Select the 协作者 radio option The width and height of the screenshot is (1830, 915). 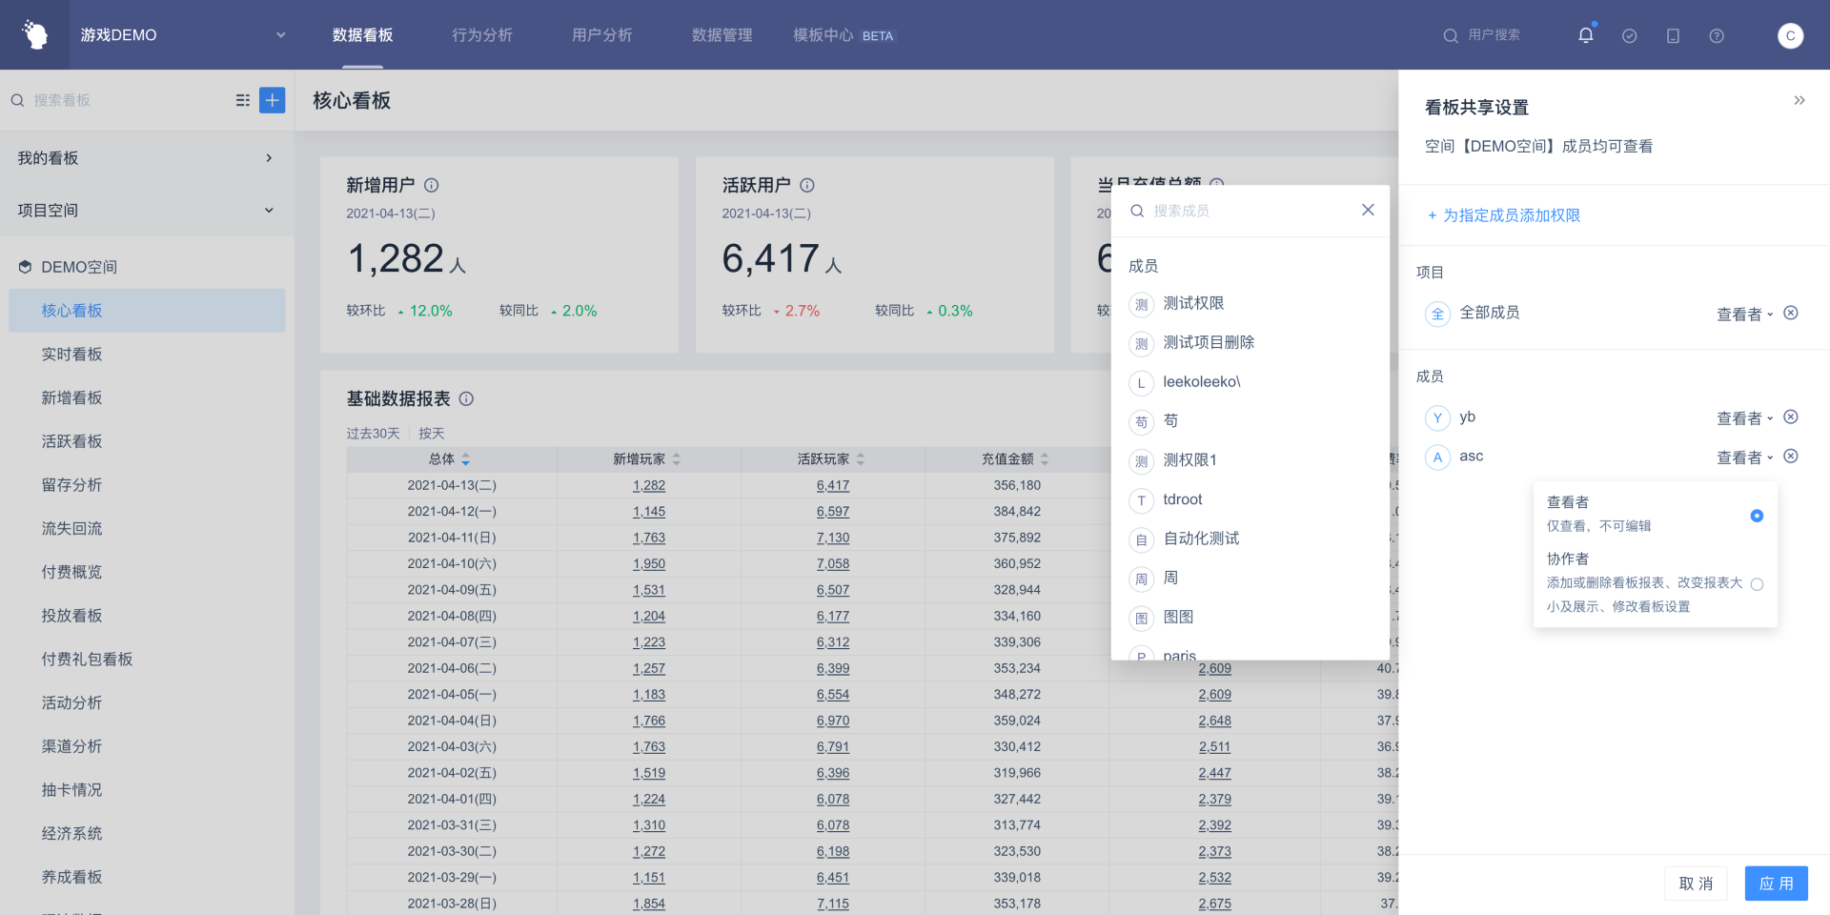1757,584
